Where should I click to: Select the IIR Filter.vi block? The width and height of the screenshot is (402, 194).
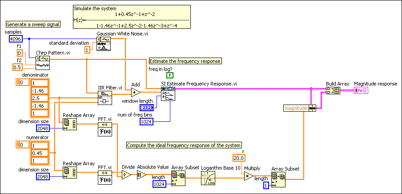[105, 97]
